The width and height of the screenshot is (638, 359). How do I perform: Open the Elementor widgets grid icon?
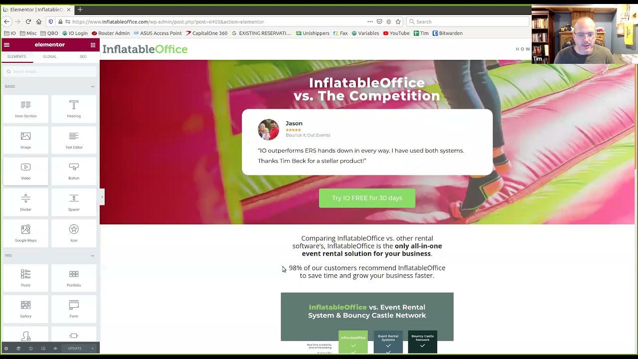[x=93, y=45]
